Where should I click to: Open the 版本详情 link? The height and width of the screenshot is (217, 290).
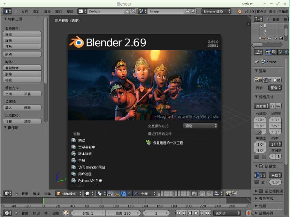click(x=85, y=154)
